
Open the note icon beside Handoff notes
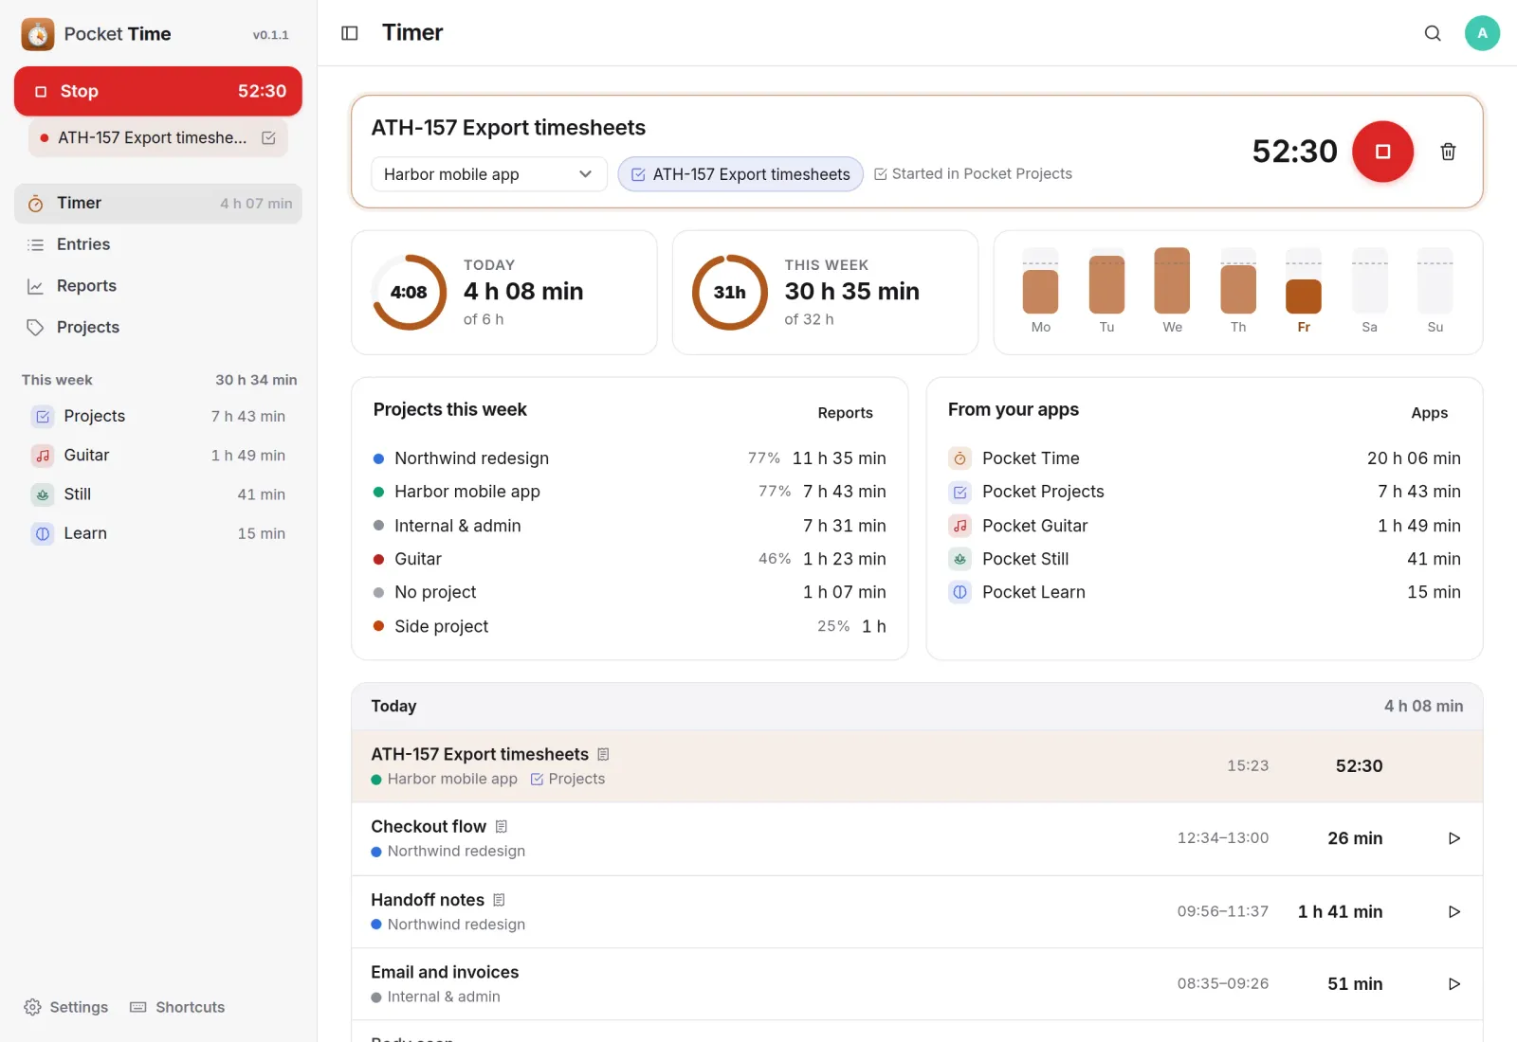pyautogui.click(x=500, y=900)
